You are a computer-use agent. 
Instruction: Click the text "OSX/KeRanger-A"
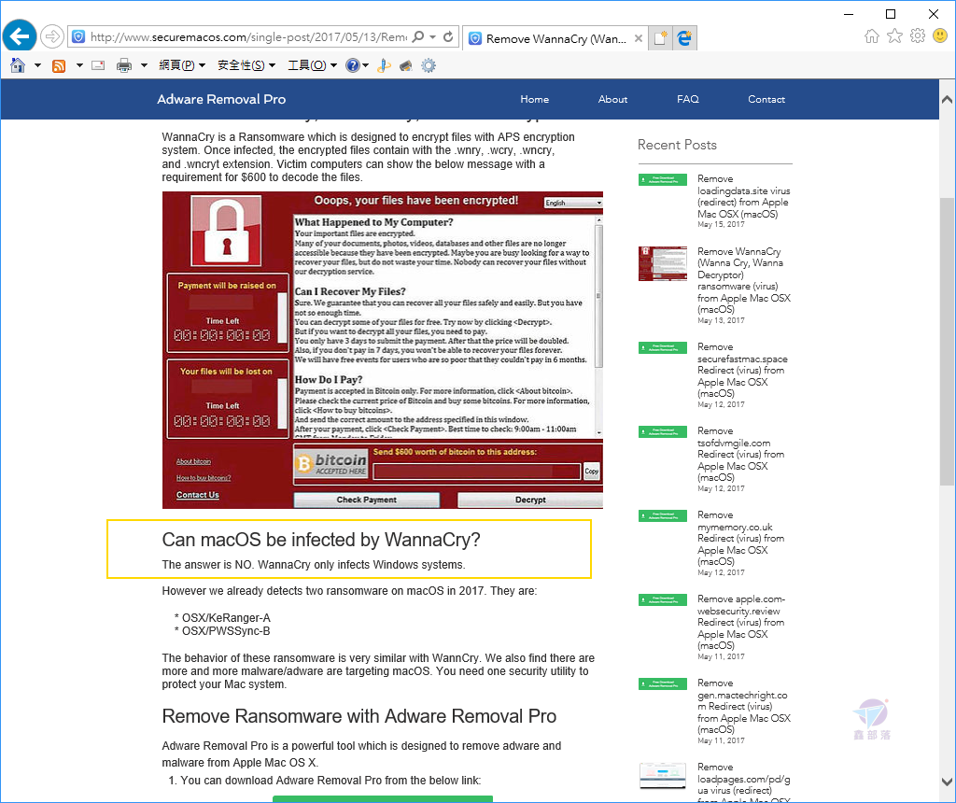coord(226,617)
